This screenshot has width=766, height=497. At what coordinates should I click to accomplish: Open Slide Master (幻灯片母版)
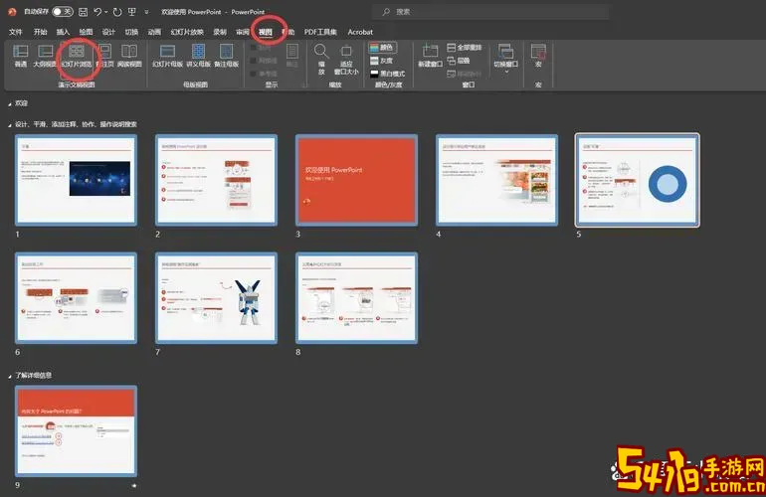(x=167, y=56)
